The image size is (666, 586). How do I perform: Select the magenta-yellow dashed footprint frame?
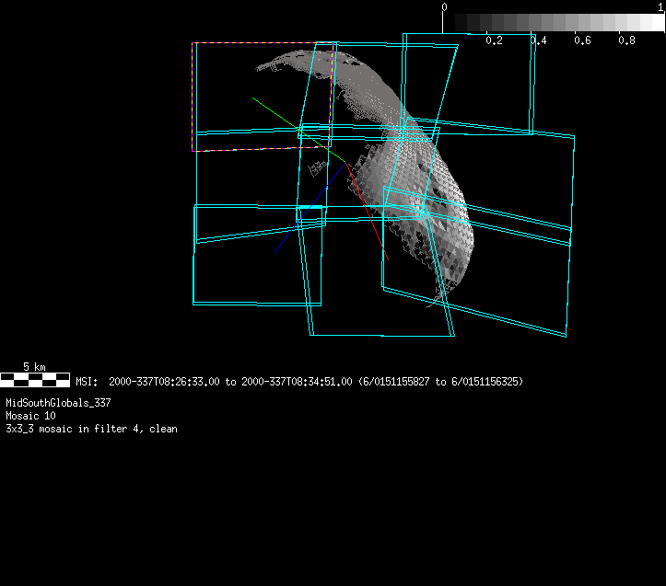coord(193,97)
